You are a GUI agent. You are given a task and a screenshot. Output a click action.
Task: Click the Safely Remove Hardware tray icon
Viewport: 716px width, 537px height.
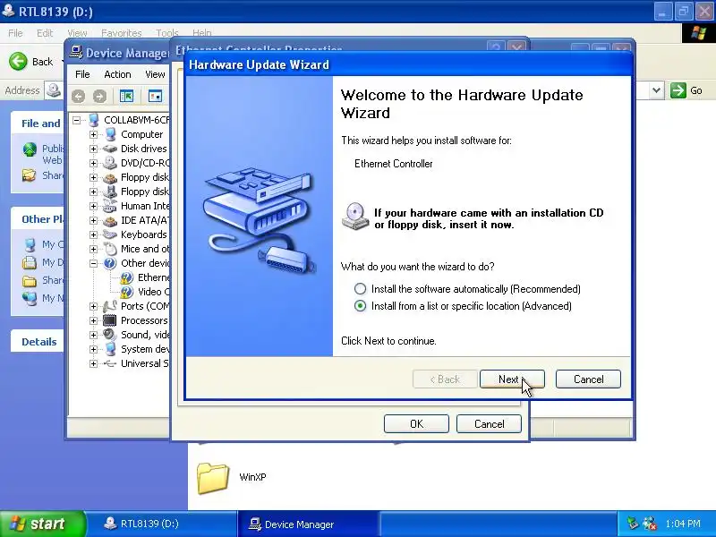click(633, 524)
